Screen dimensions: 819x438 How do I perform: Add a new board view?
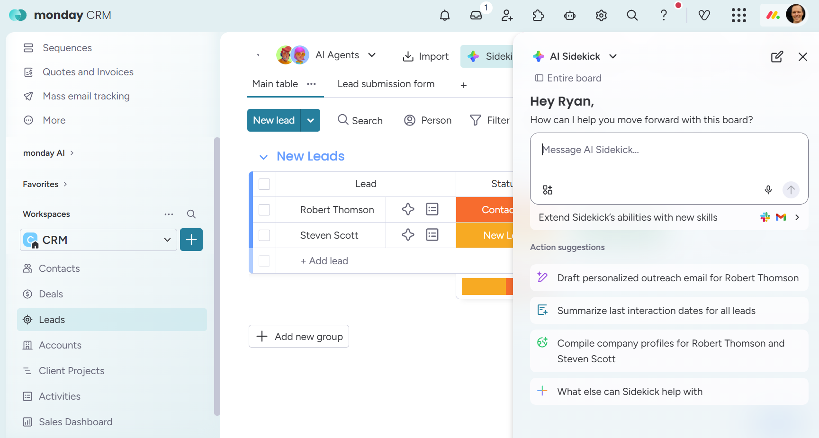(x=464, y=85)
